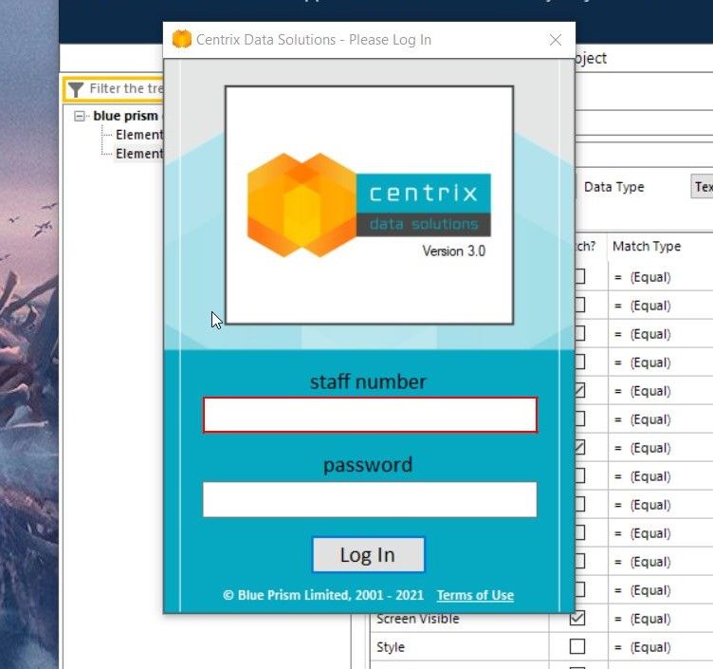Open the Terms of Use link
Screen dimensions: 713x669
point(475,595)
